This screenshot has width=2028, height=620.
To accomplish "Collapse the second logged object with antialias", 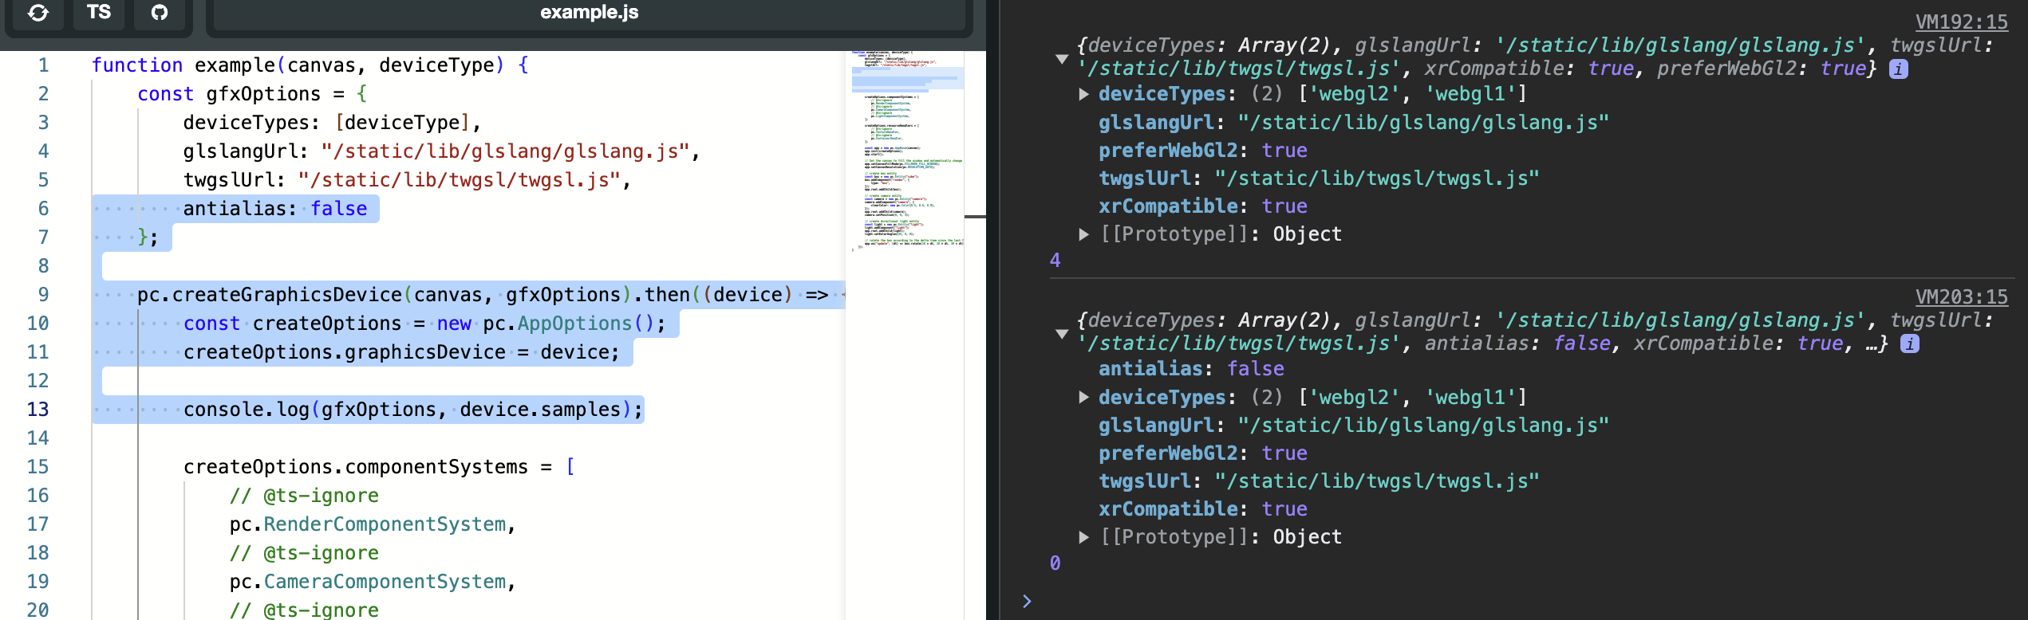I will pos(1061,333).
